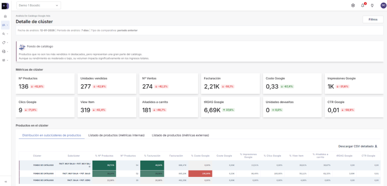The width and height of the screenshot is (387, 186).
Task: Click the magnifier search icon in sidebar
Action: [x=4, y=34]
